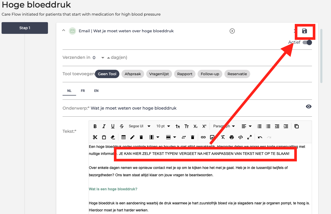
Task: Click the Stap 1 button
Action: 25,28
